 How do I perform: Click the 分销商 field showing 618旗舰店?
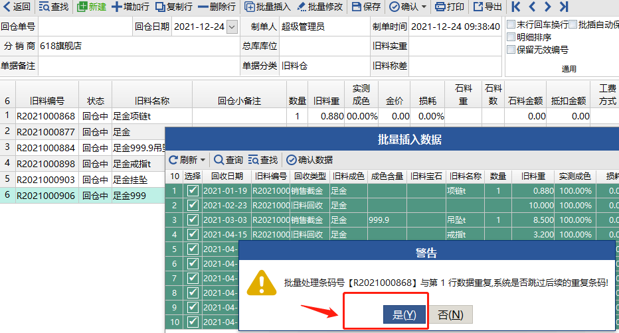coord(139,46)
